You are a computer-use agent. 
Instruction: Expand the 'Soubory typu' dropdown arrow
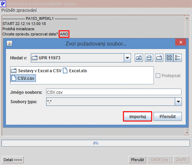coord(178,102)
